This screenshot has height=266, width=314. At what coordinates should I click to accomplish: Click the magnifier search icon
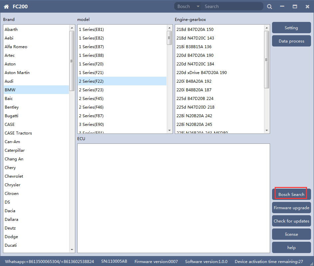[269, 7]
